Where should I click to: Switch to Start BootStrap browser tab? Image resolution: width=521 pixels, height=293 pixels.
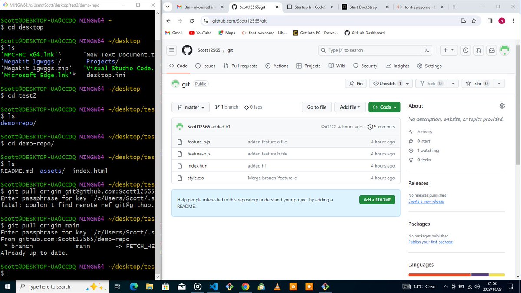[365, 7]
